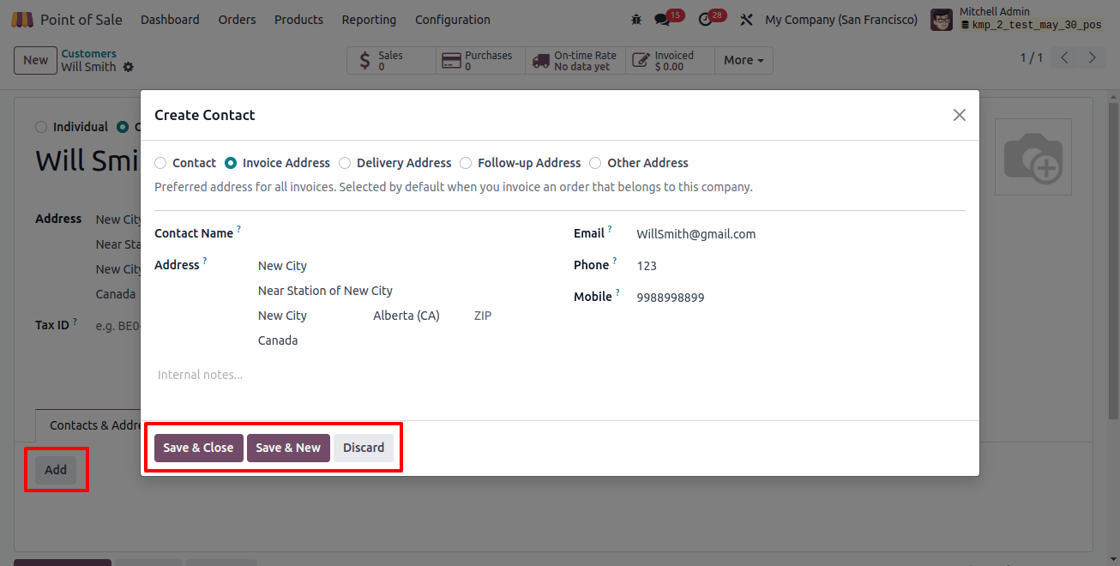Click Phone help question mark
The width and height of the screenshot is (1120, 566).
point(615,262)
